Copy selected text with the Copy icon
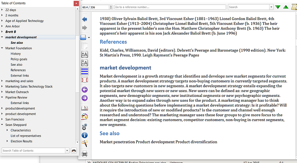The image size is (297, 163). pos(85,46)
